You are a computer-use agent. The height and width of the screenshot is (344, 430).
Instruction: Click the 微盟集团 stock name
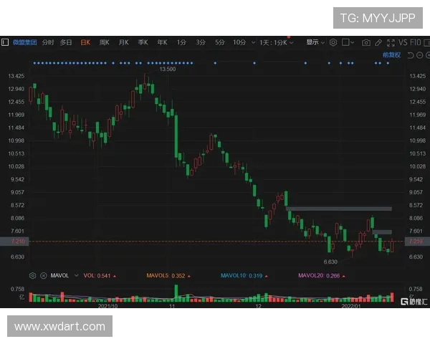(x=24, y=42)
